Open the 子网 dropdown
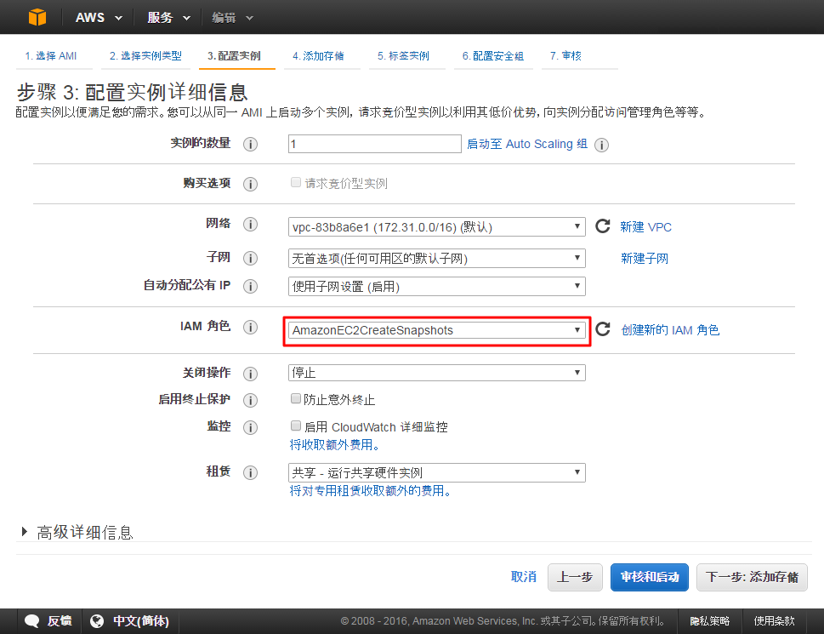Image resolution: width=824 pixels, height=634 pixels. 437,258
